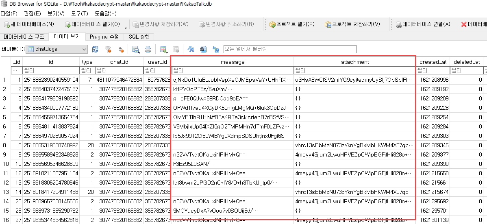Select created_at cell 1621208996
The width and height of the screenshot is (487, 224).
tap(433, 80)
